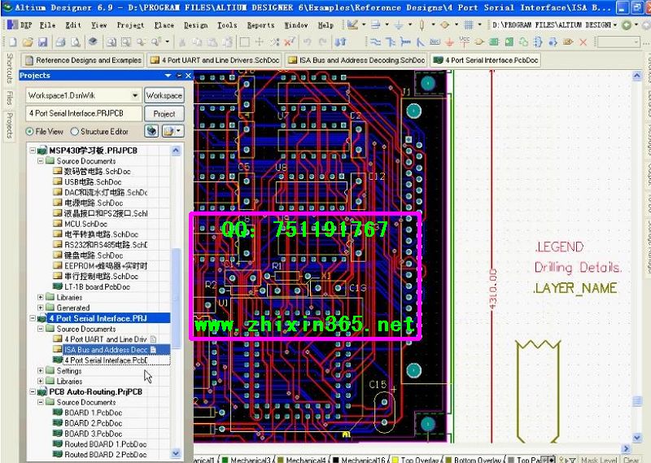Click the Zoom to fit document icon
The height and width of the screenshot is (463, 651).
pyautogui.click(x=111, y=42)
